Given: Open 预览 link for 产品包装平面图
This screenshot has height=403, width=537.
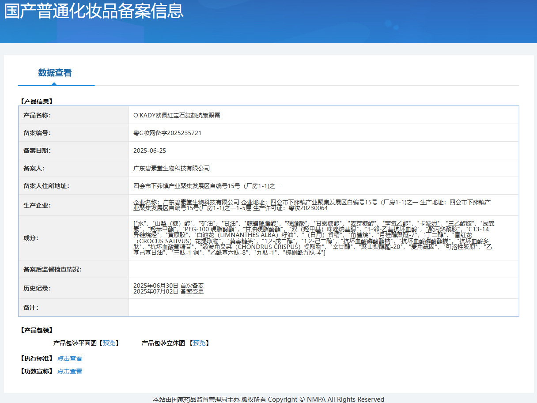Looking at the screenshot, I should (109, 343).
